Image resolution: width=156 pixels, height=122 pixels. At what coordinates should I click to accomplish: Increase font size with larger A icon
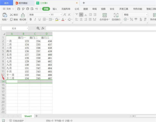point(65,15)
